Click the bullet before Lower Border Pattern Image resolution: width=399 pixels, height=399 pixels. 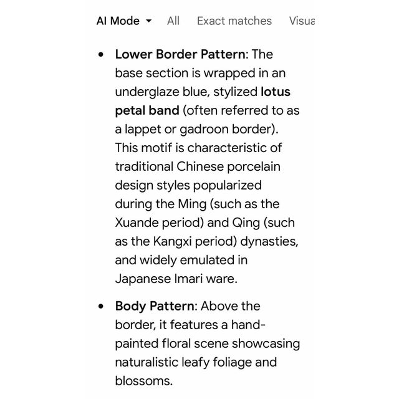(101, 54)
